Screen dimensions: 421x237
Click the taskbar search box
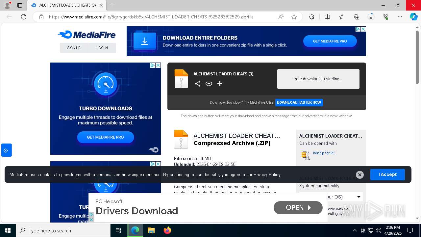click(x=63, y=230)
